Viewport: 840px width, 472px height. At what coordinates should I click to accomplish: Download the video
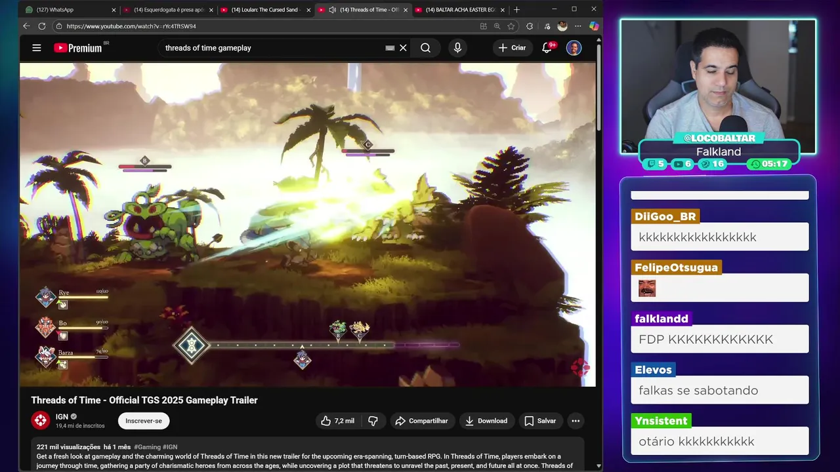pyautogui.click(x=486, y=421)
